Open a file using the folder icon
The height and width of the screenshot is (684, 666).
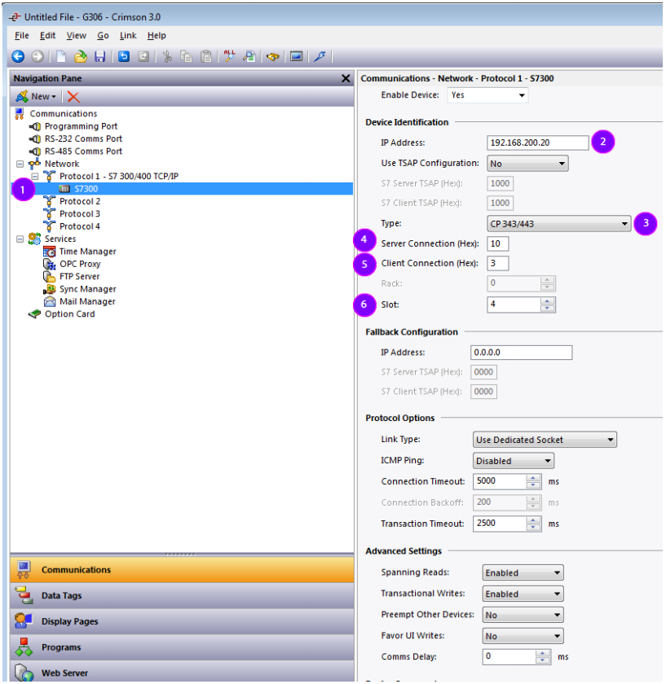pos(81,56)
